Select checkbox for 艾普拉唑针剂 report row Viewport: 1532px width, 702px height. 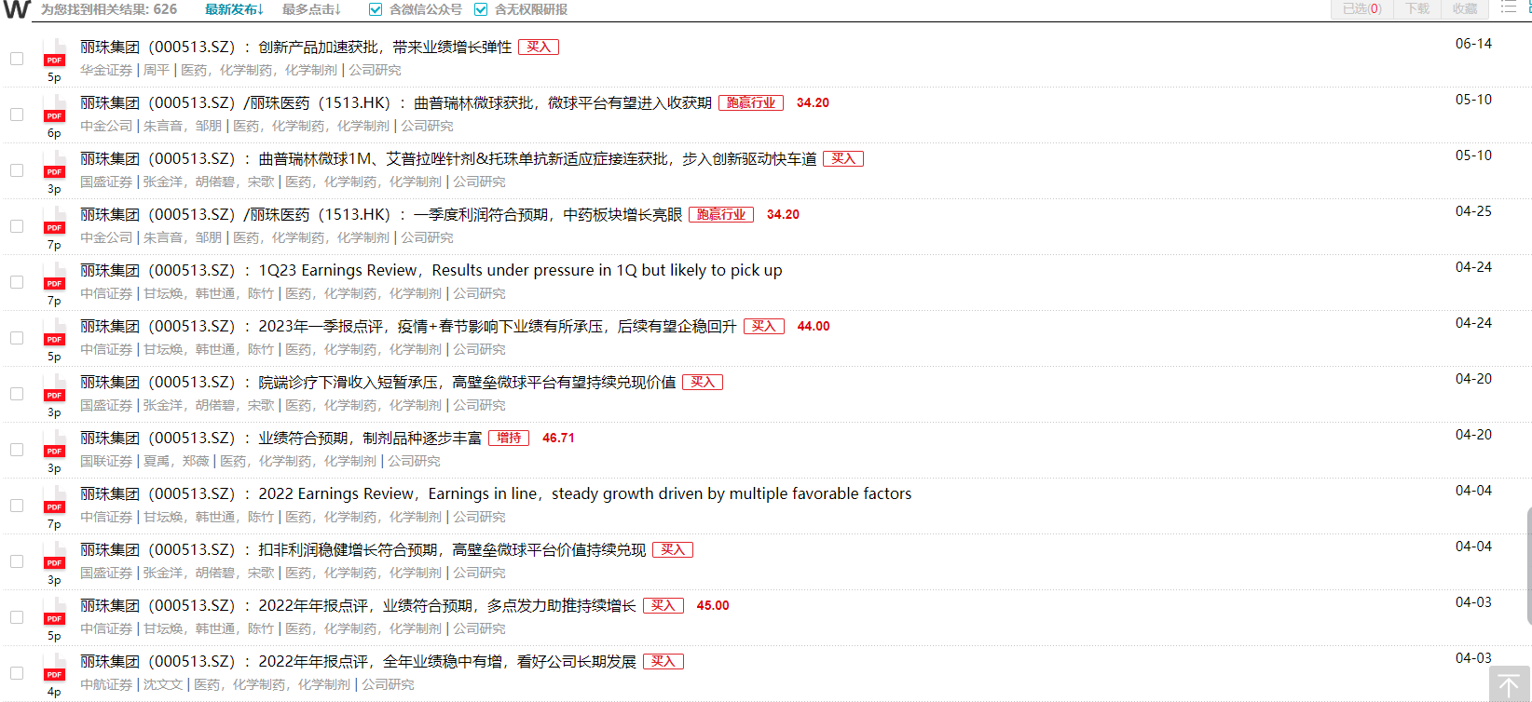click(x=17, y=170)
